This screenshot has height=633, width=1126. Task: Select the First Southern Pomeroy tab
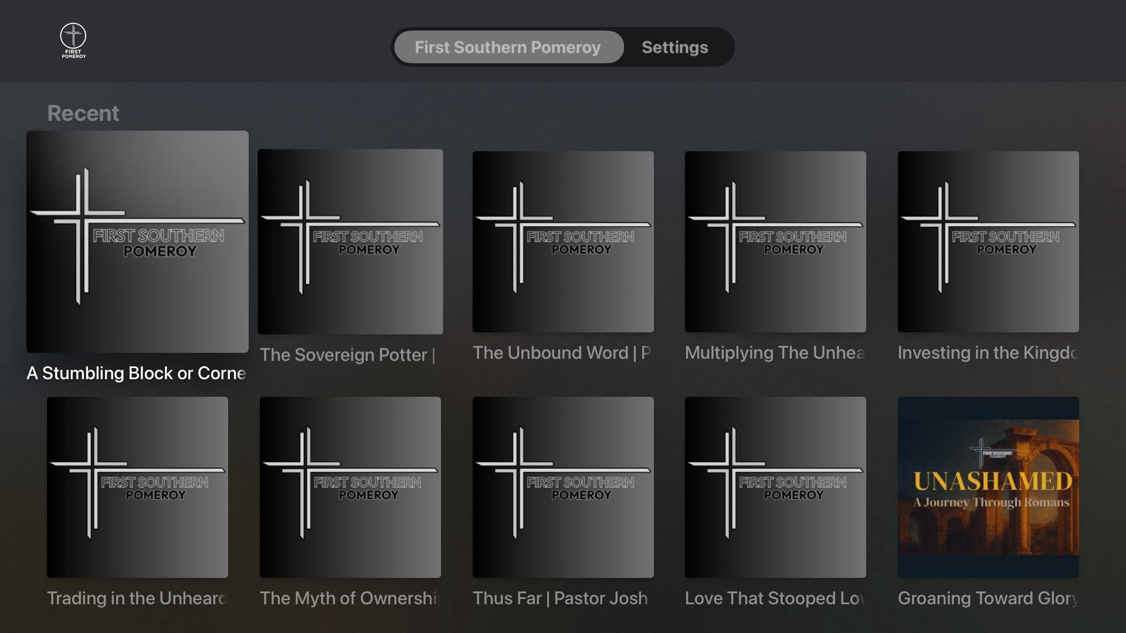(x=507, y=47)
